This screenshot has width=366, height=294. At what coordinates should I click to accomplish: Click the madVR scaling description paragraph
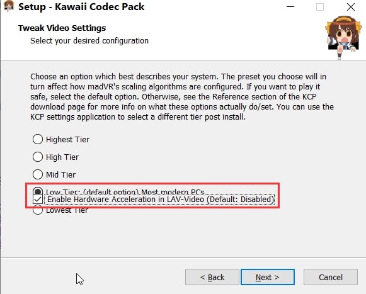tap(182, 96)
